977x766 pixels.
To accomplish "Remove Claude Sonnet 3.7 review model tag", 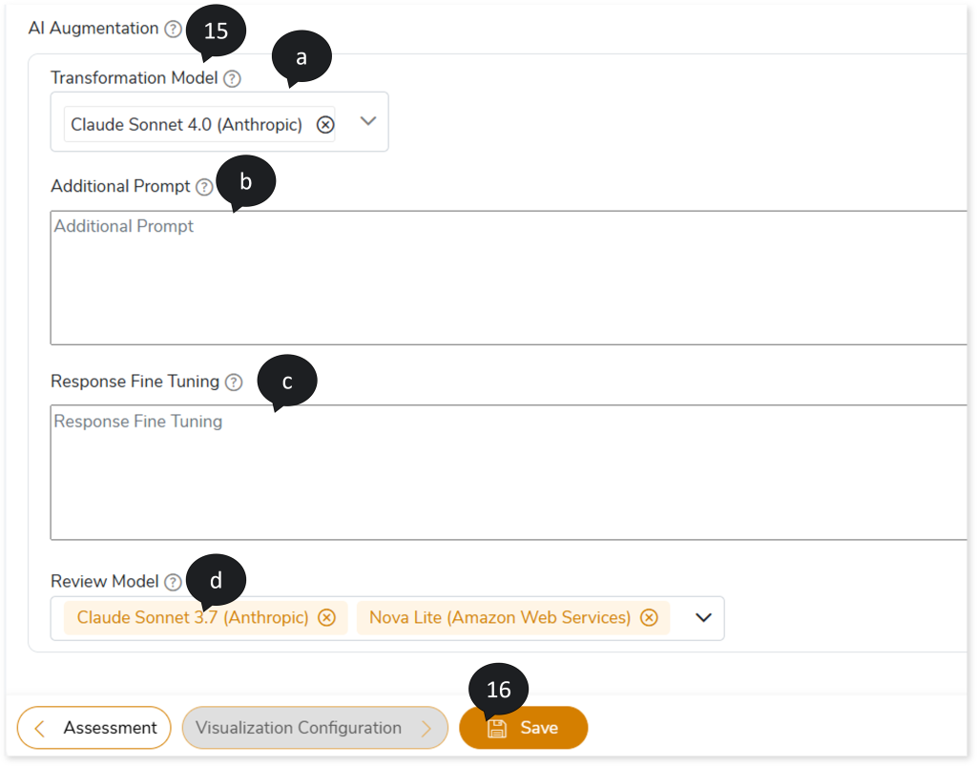I will [326, 618].
